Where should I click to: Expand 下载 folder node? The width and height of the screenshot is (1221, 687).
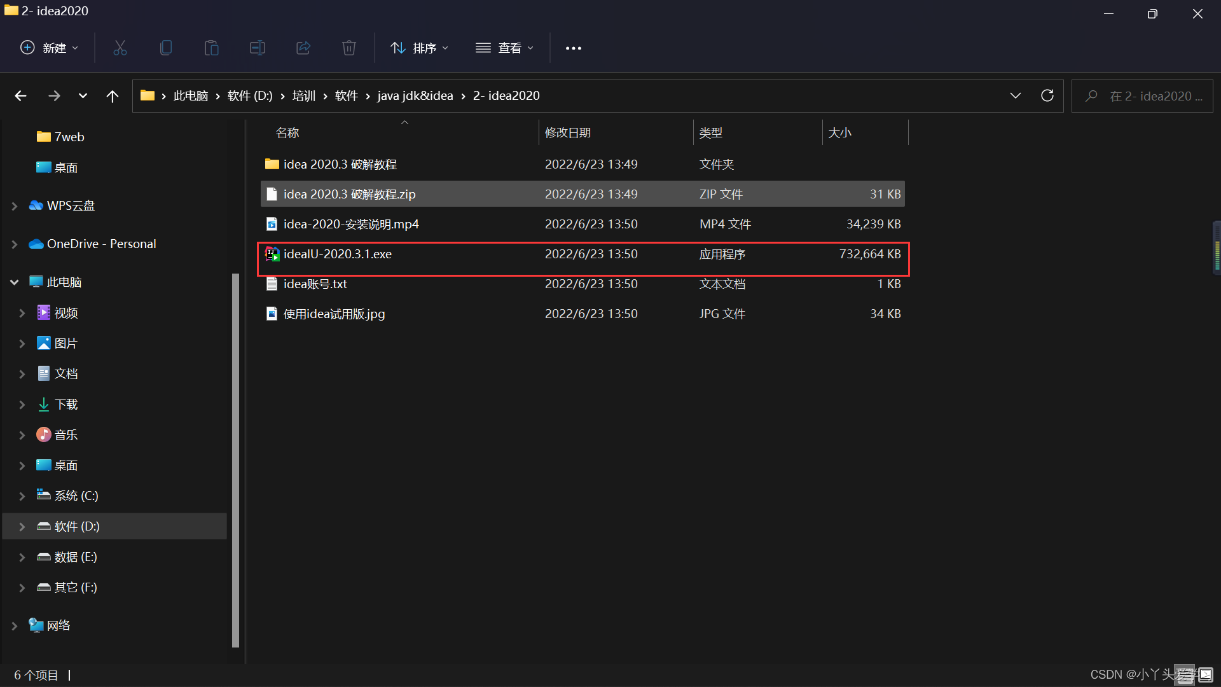tap(22, 405)
